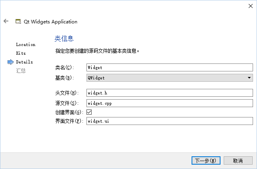Click the blue arrow beside Details
257x169 pixels.
click(11, 62)
